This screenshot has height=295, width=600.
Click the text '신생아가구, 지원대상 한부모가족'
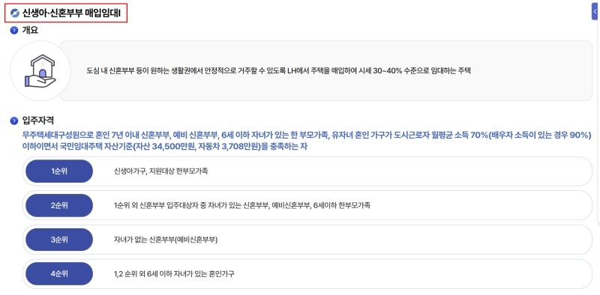[160, 171]
